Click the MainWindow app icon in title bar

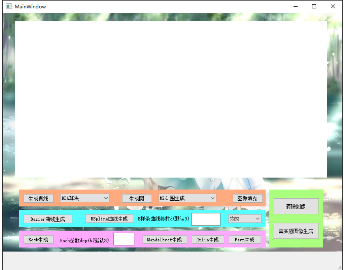pyautogui.click(x=9, y=6)
